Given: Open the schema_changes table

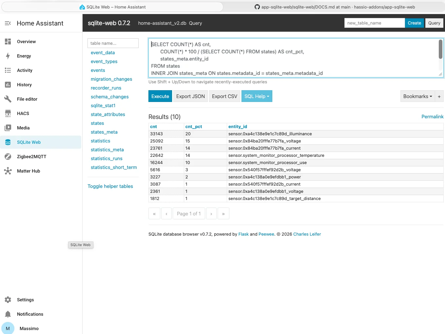Looking at the screenshot, I should [110, 97].
